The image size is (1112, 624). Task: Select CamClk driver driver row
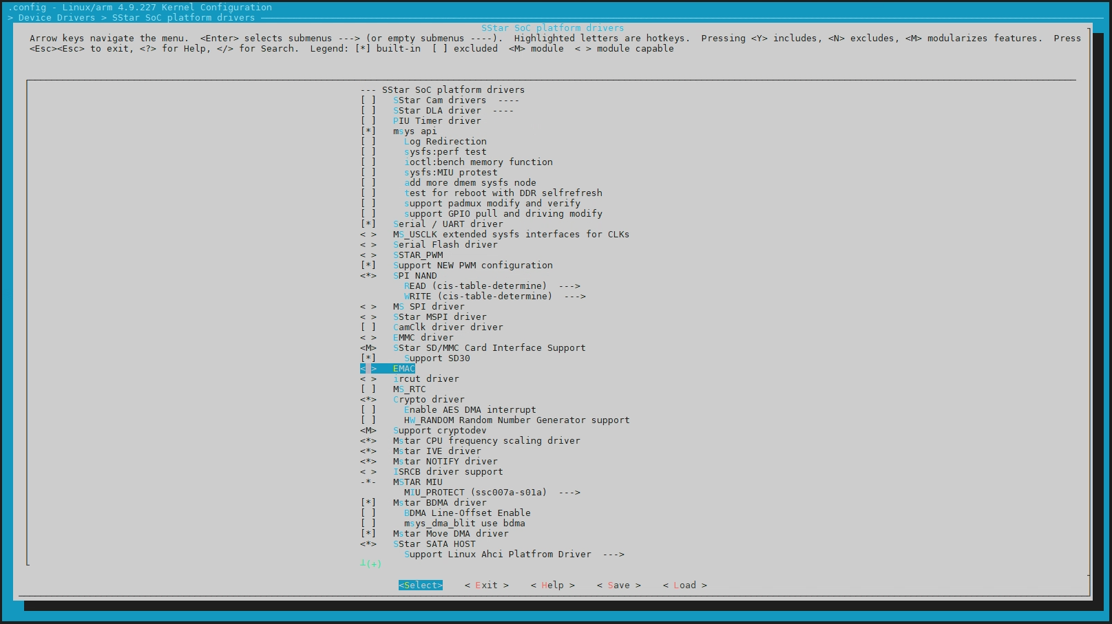click(432, 327)
